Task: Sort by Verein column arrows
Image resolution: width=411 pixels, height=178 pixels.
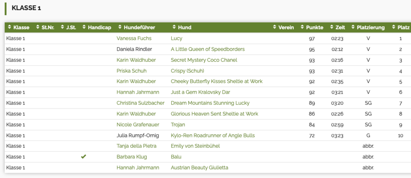Action: pyautogui.click(x=275, y=28)
